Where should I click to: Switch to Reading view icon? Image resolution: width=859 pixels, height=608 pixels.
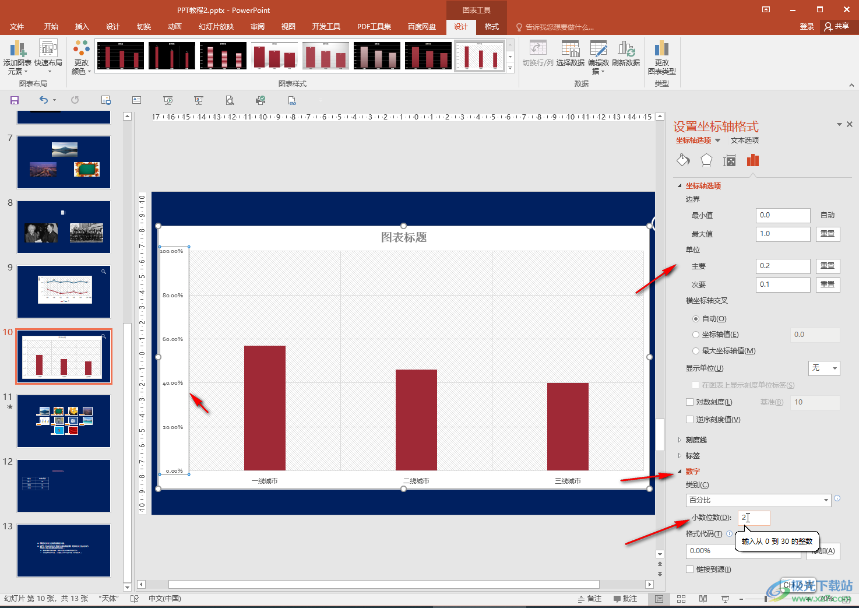pos(703,599)
